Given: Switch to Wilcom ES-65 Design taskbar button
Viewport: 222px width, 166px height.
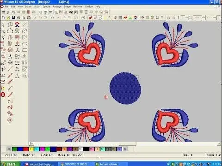Looking at the screenshot, I should (40, 164).
